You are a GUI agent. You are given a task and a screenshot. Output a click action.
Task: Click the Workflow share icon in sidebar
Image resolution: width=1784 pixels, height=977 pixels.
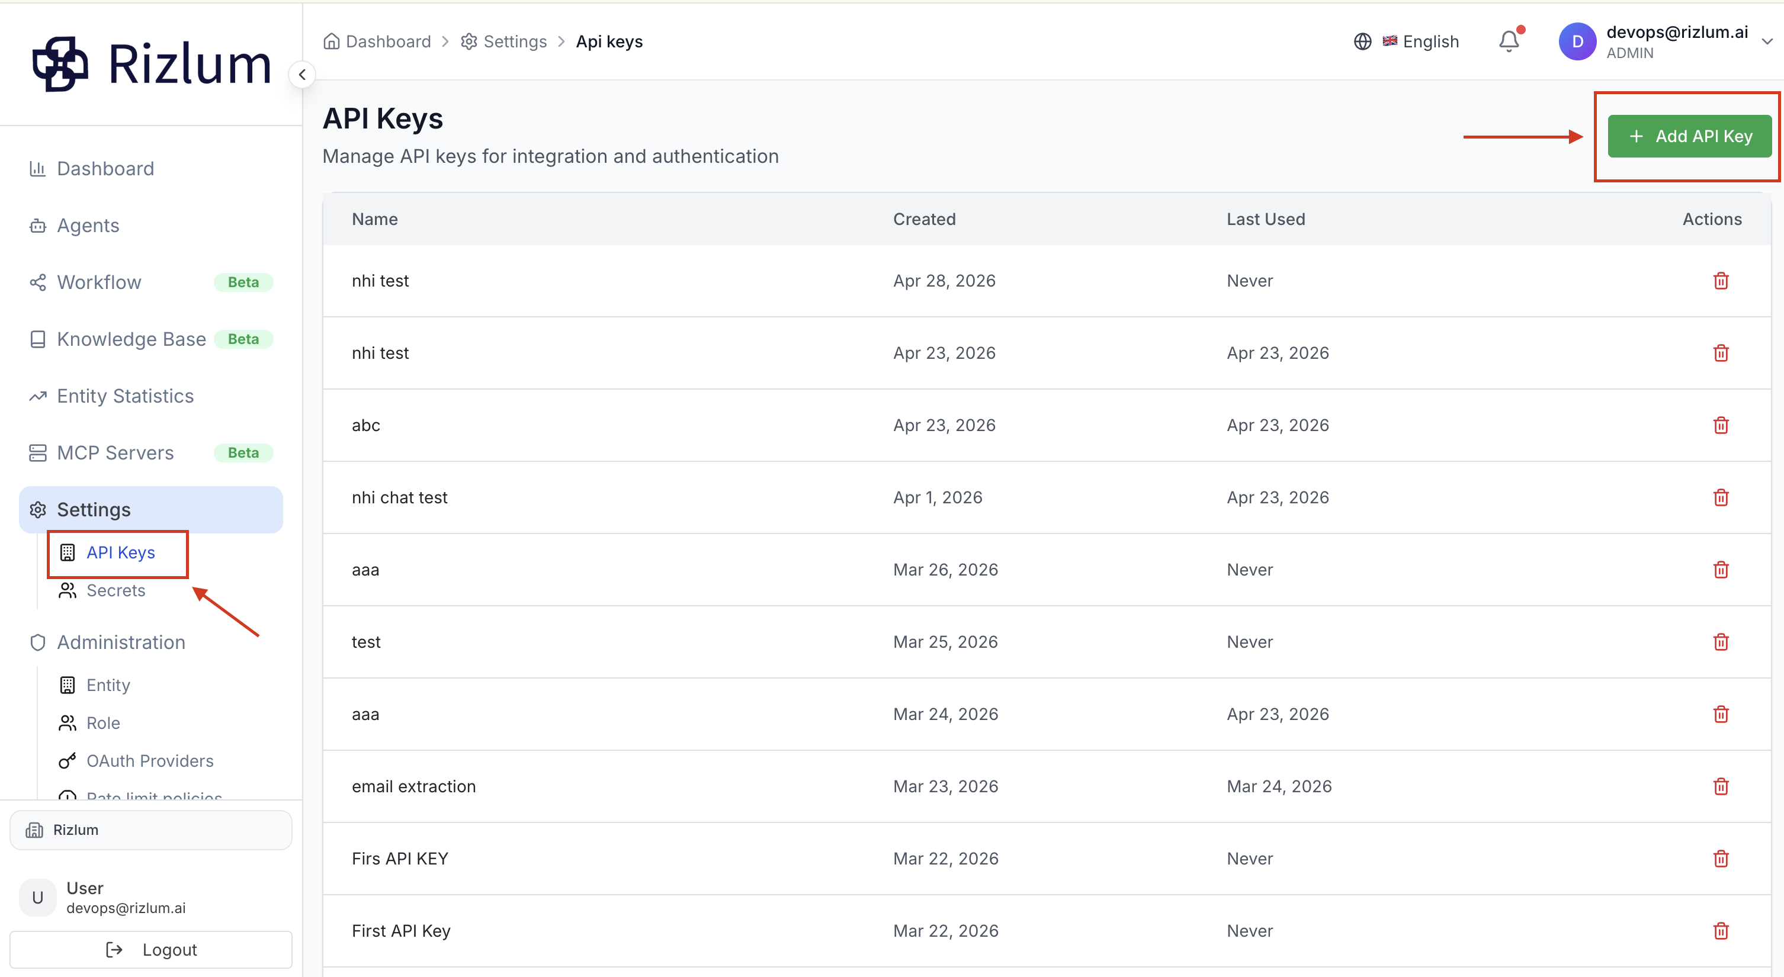point(37,282)
